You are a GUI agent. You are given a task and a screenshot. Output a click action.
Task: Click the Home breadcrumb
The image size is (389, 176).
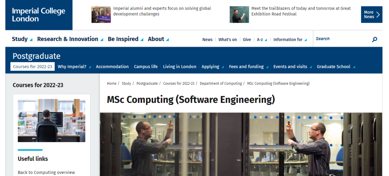click(112, 83)
